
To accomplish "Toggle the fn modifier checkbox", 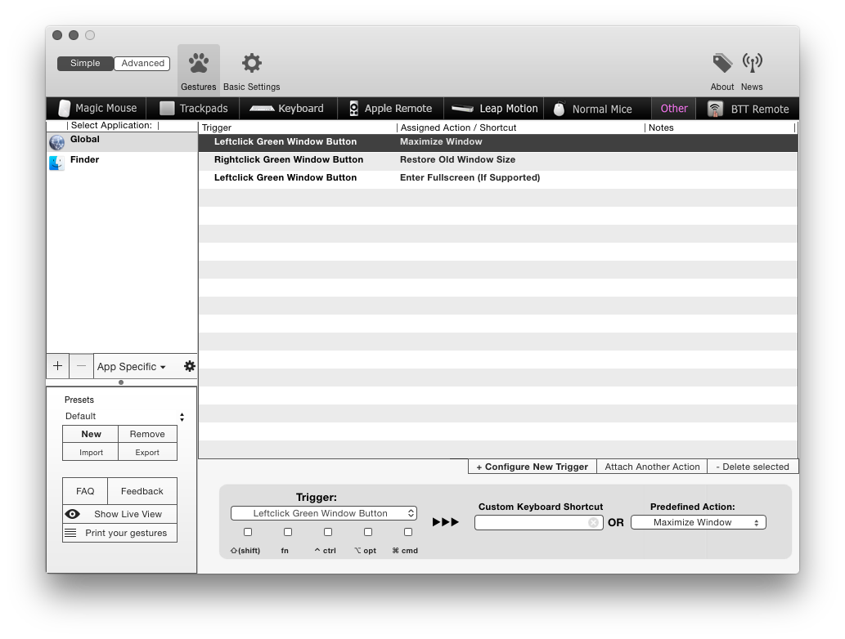I will coord(288,532).
